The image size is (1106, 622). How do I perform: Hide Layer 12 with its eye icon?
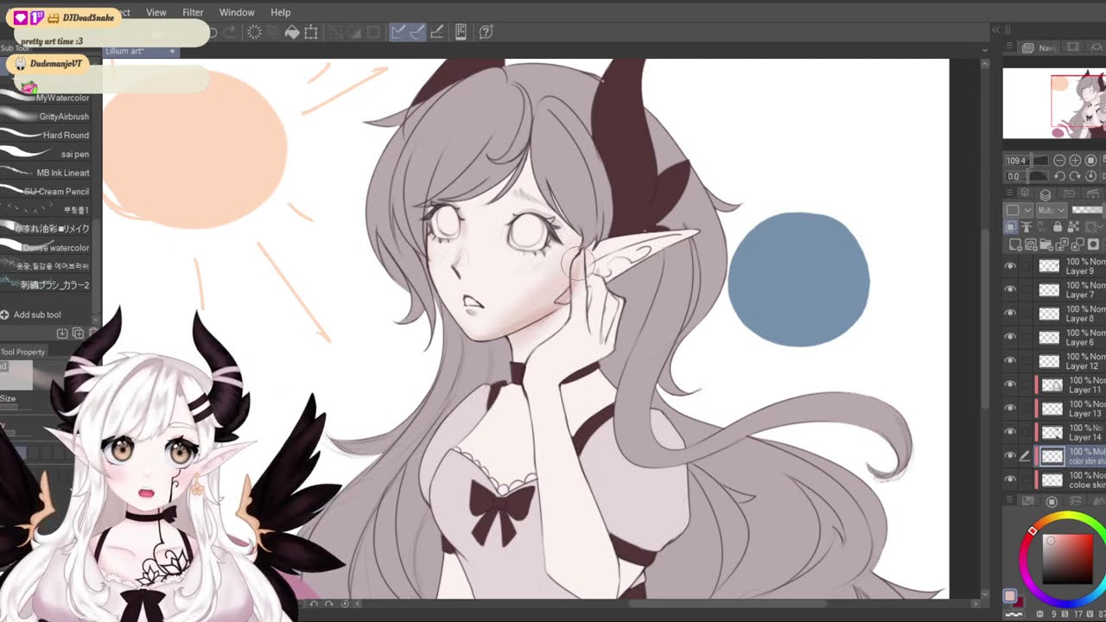1010,360
